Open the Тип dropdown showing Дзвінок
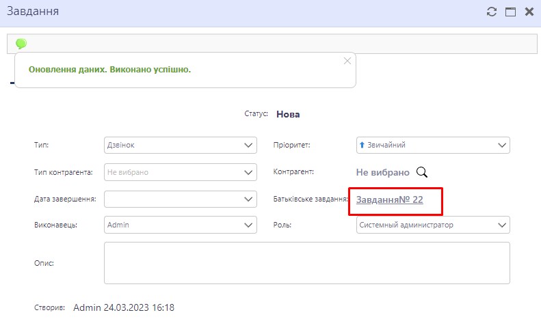 click(x=248, y=145)
